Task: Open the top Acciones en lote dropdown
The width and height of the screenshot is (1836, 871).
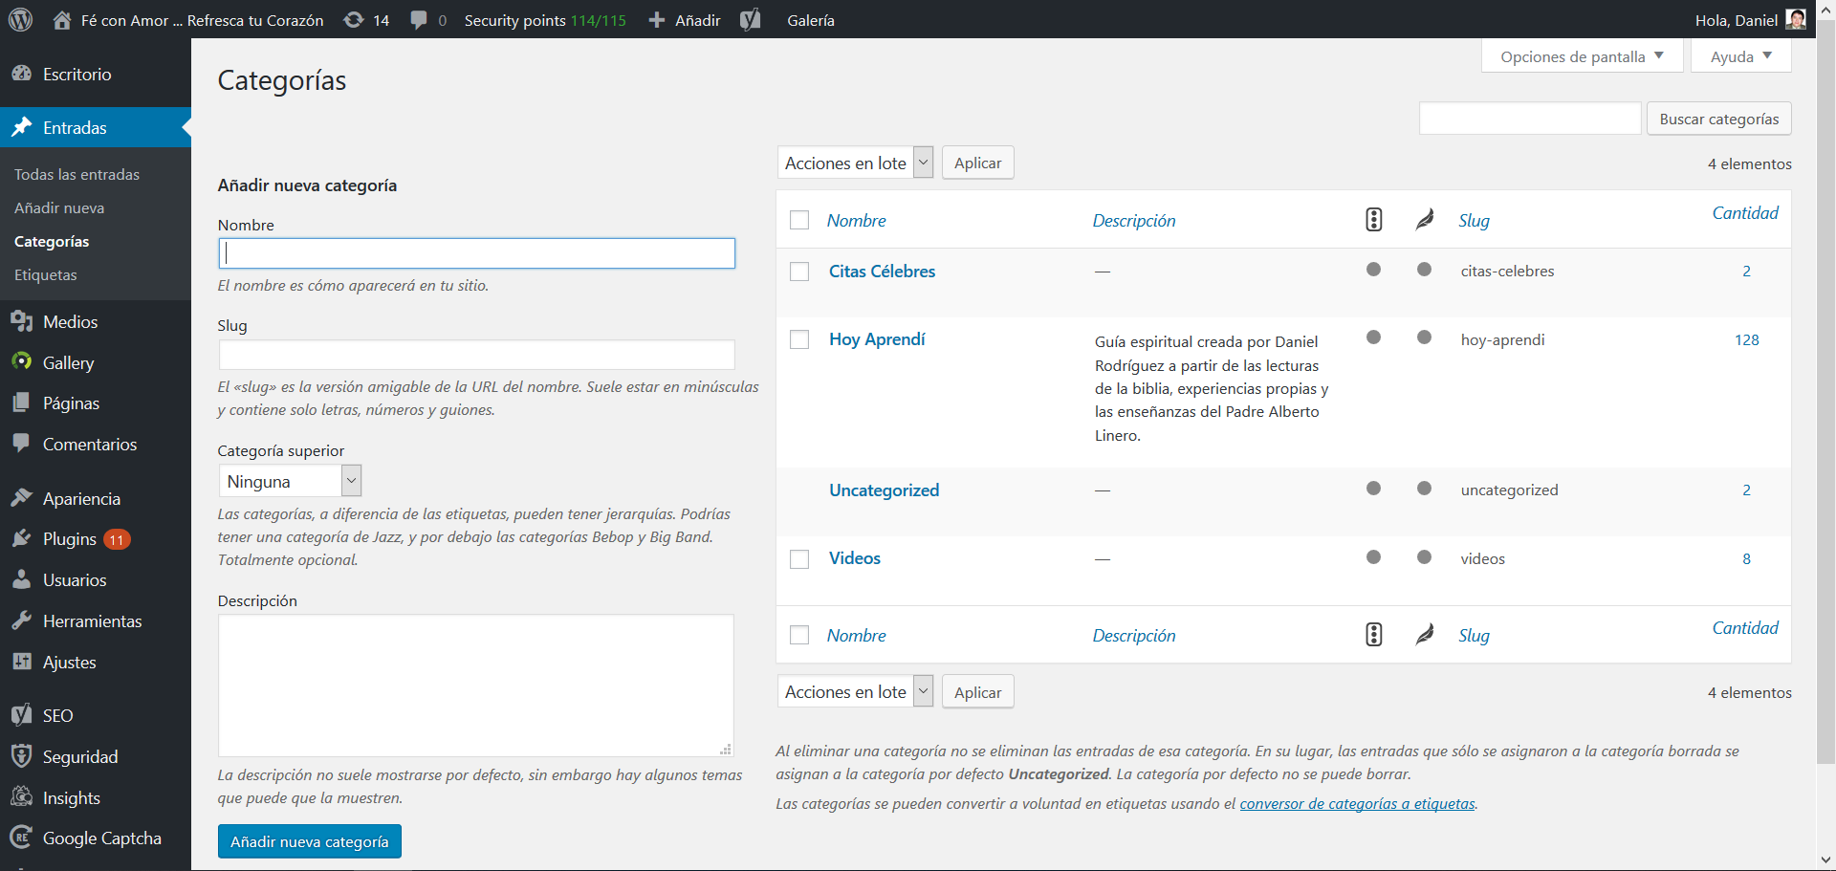Action: pyautogui.click(x=855, y=163)
